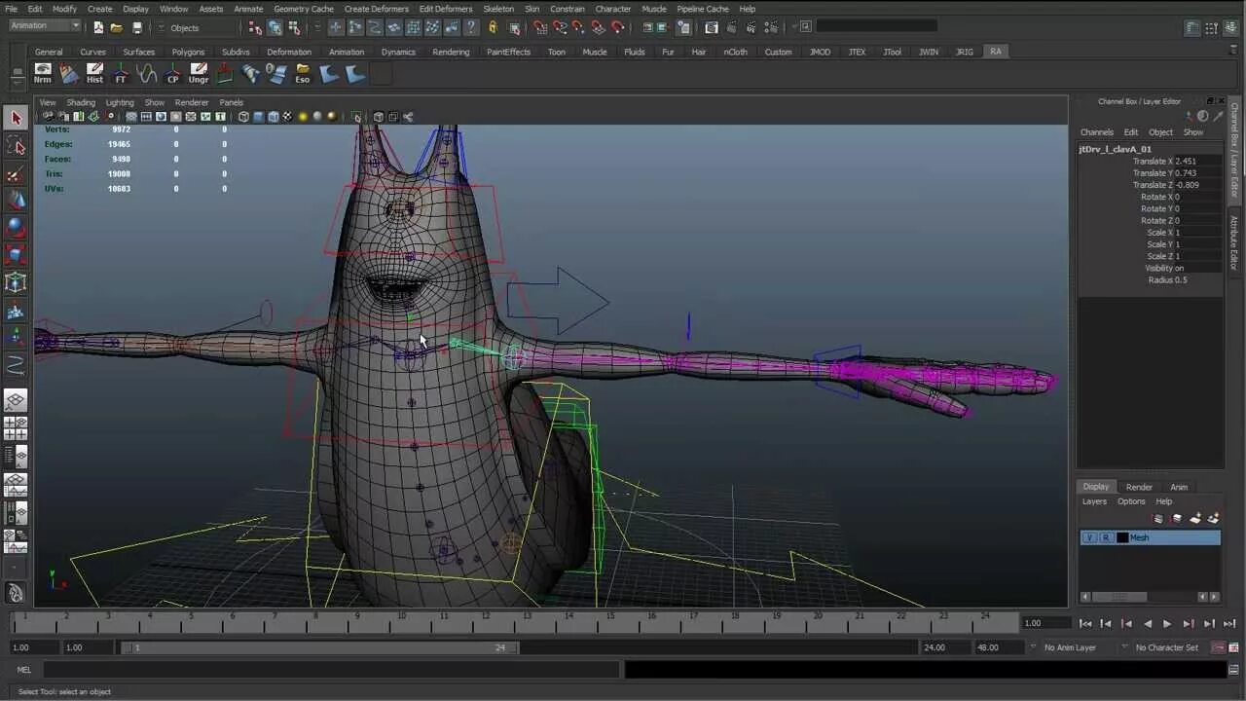Toggle auto keyframe button bottom right
1246x701 pixels.
tap(1218, 647)
